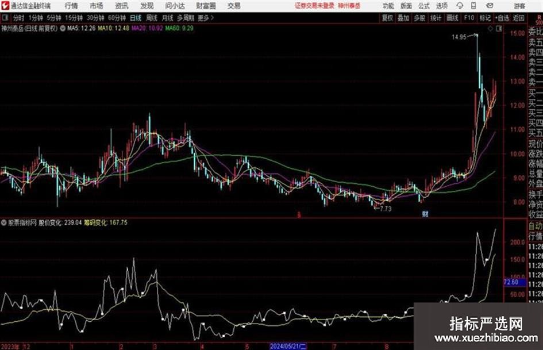Image resolution: width=543 pixels, height=350 pixels.
Task: Click the 返回 back button
Action: (x=519, y=18)
